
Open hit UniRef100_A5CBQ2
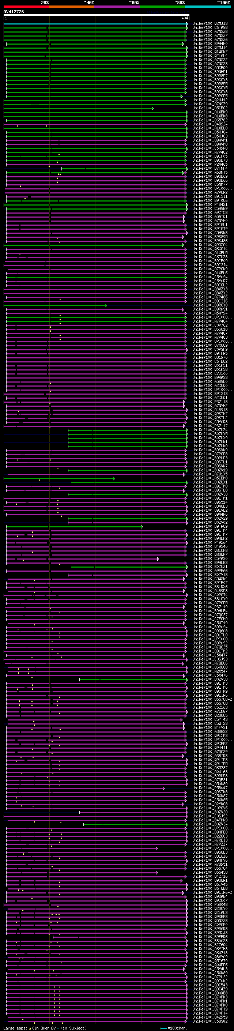coord(210,108)
